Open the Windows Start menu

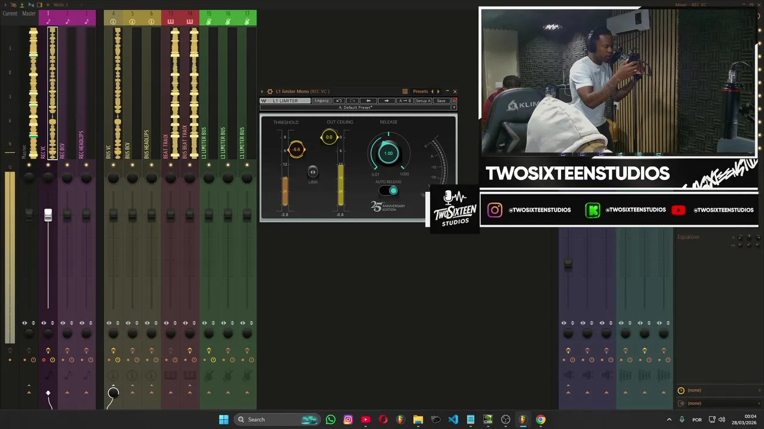(223, 419)
